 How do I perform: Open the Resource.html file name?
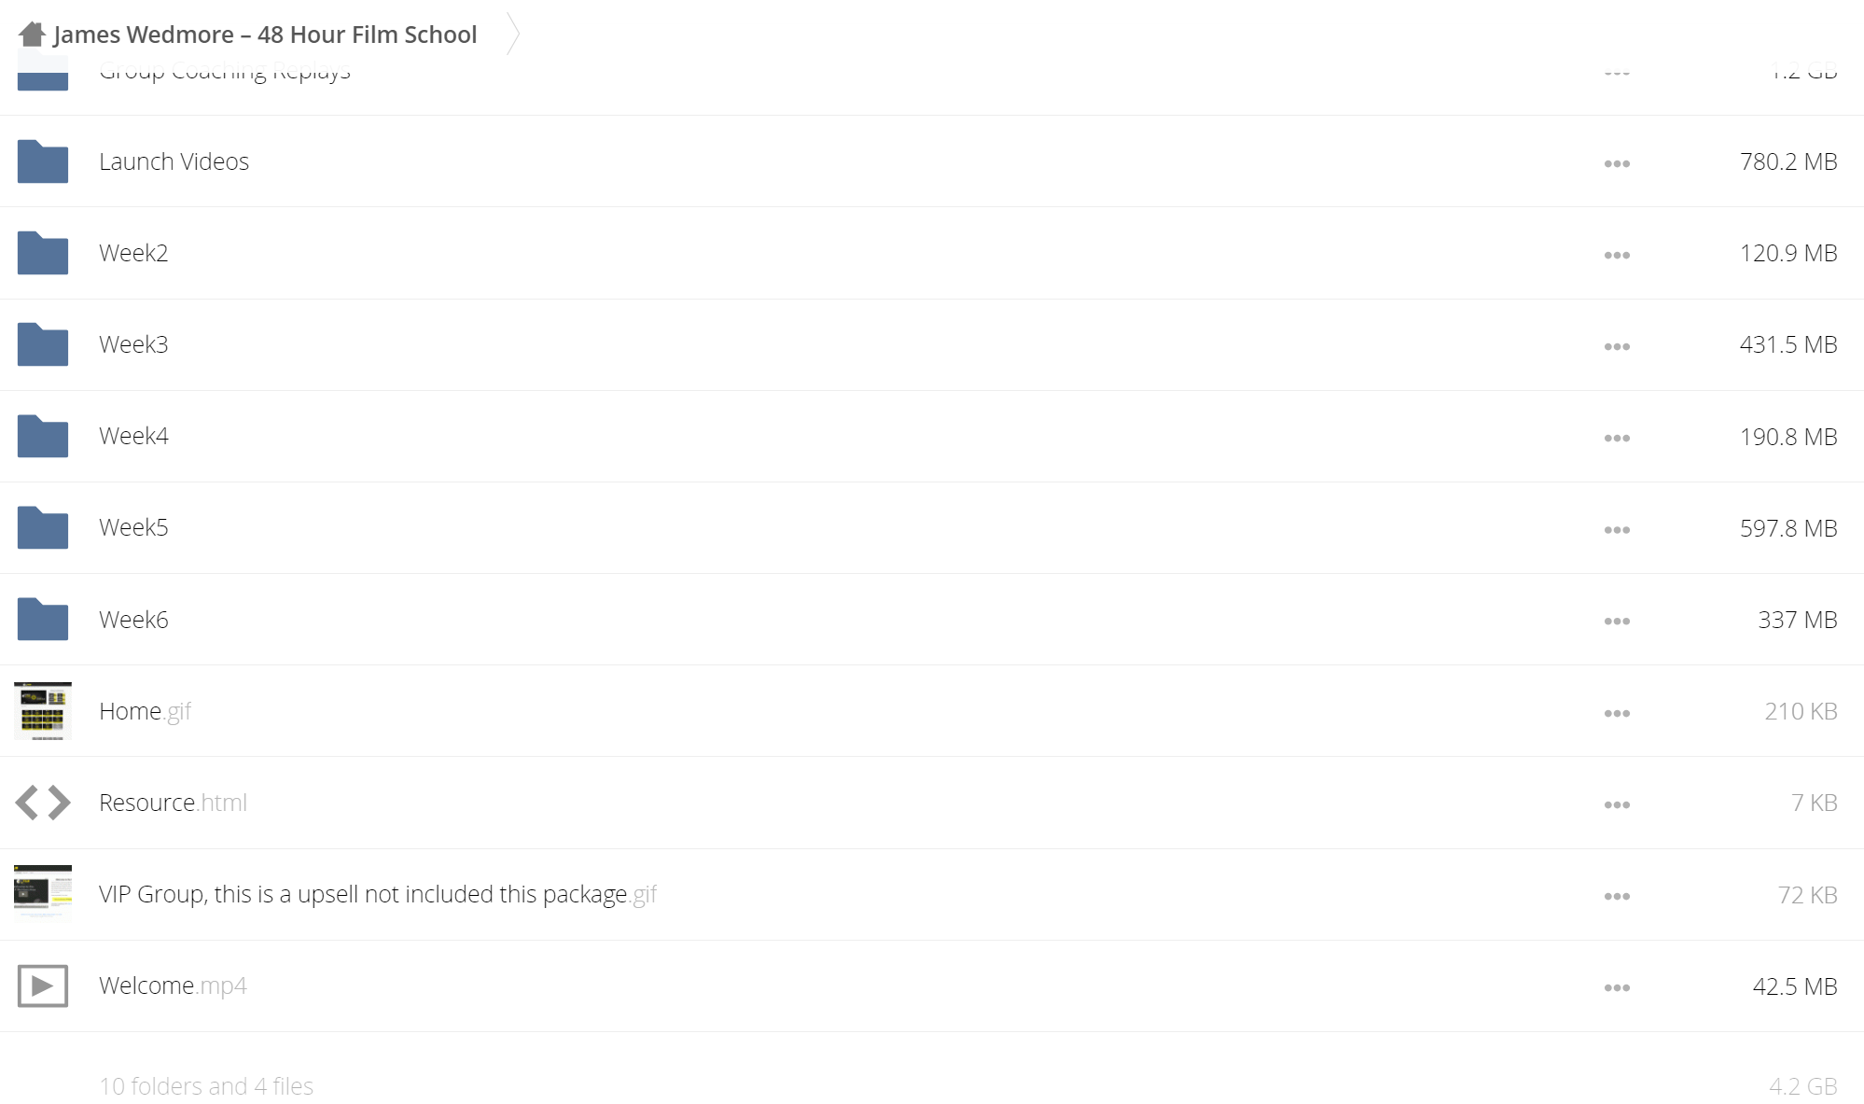173,803
